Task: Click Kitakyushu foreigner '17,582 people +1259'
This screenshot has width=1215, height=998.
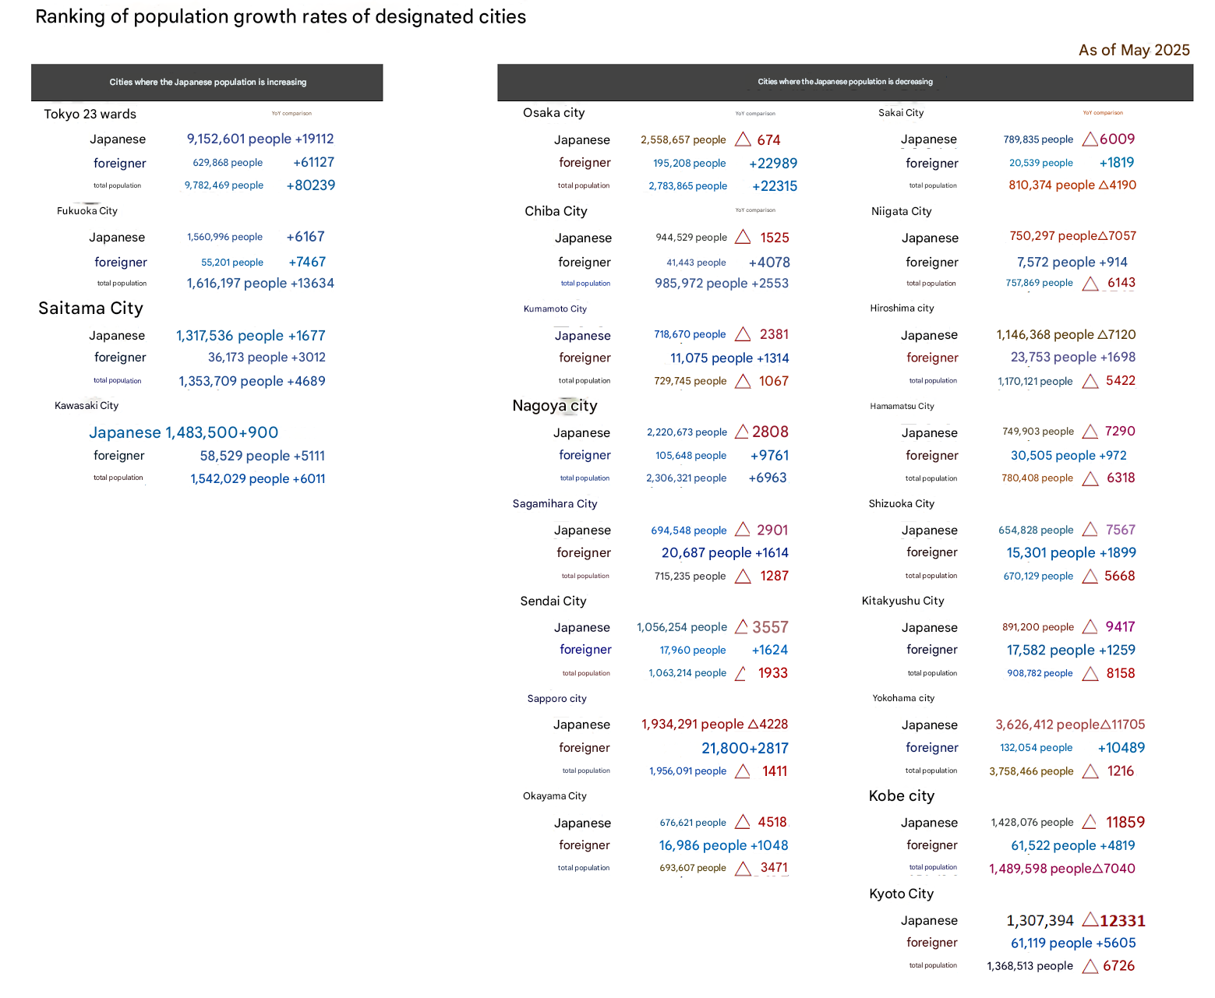Action: click(x=1071, y=651)
